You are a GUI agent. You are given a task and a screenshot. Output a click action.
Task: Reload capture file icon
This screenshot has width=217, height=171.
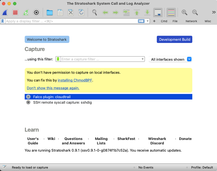(81, 12)
